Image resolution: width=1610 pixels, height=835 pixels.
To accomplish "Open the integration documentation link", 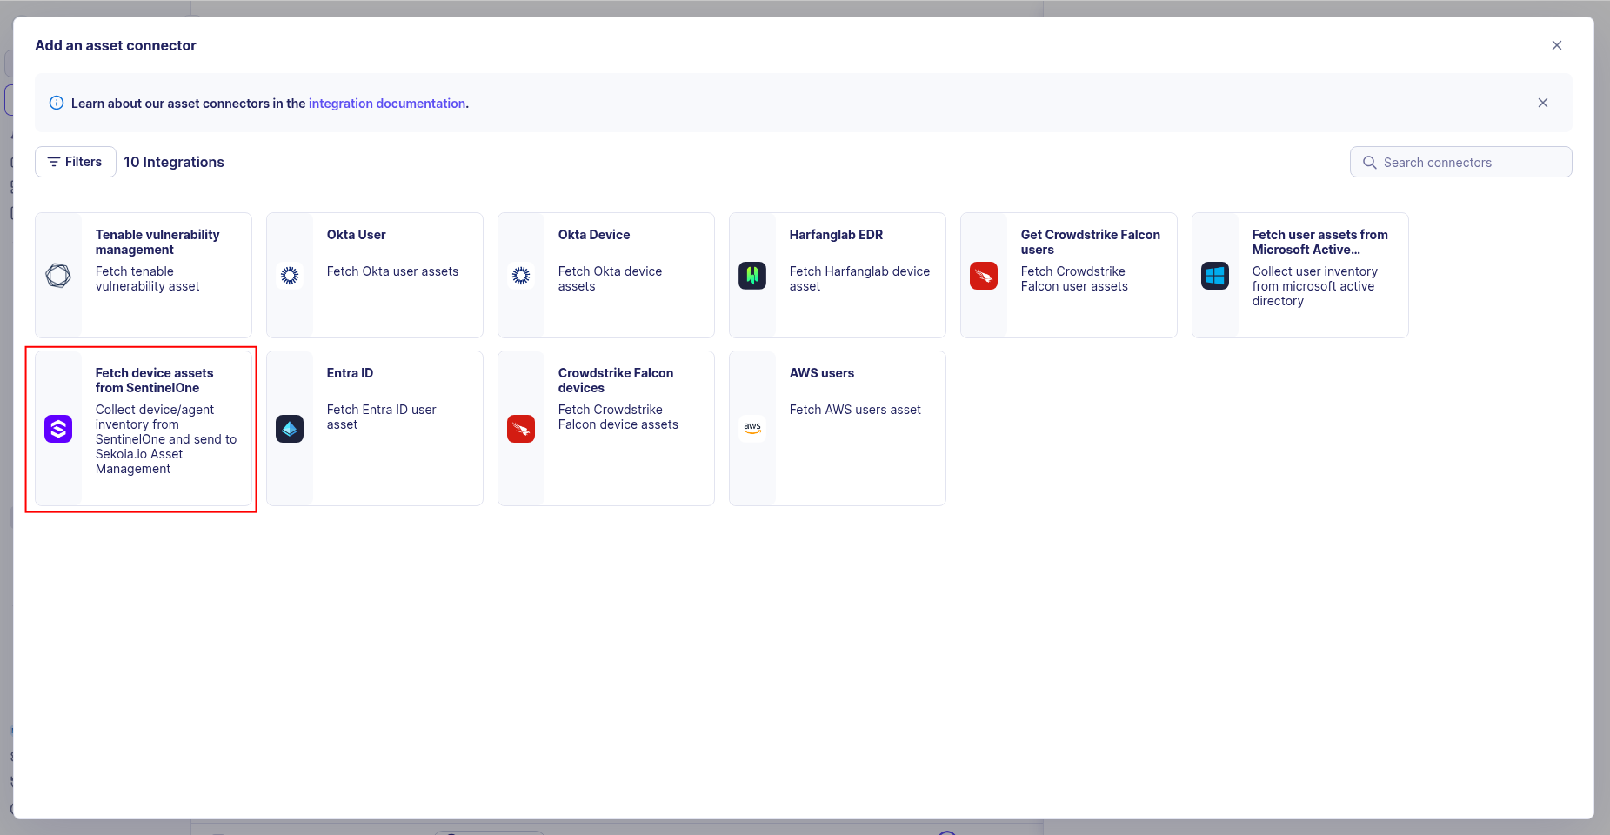I will (387, 103).
